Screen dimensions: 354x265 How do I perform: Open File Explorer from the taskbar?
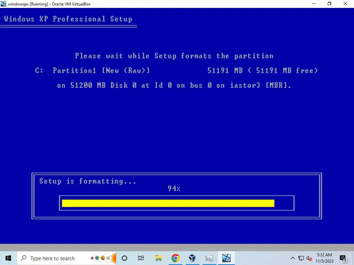pos(158,258)
